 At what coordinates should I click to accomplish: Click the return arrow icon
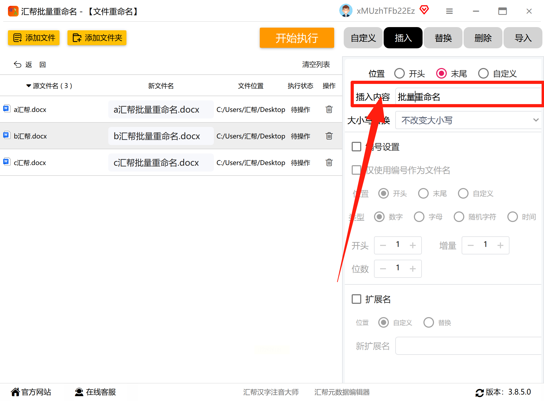[x=18, y=65]
